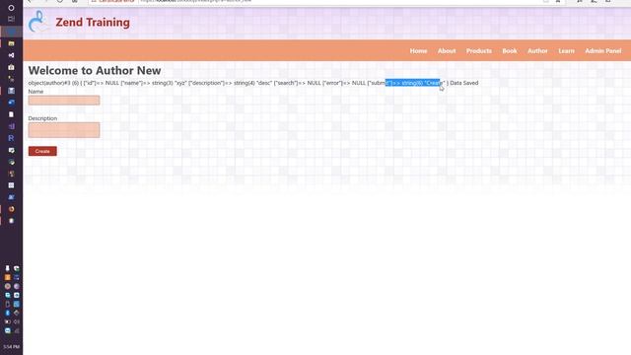Focus the Description text area

(64, 130)
